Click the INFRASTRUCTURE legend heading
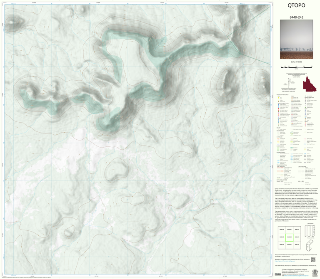This screenshot has width=320, height=279. (x=282, y=180)
